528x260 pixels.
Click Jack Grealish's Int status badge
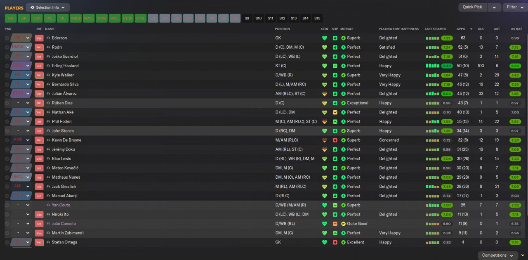pyautogui.click(x=39, y=187)
